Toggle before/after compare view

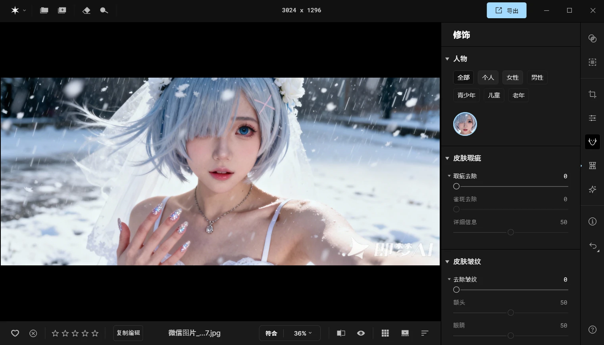tap(341, 333)
